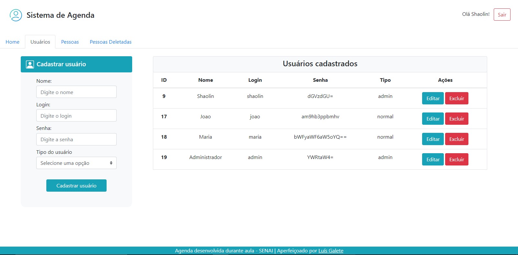Screen dimensions: 518x255
Task: Click the password cell bWFyaWF6aW5oYQ==
Action: pyautogui.click(x=320, y=137)
